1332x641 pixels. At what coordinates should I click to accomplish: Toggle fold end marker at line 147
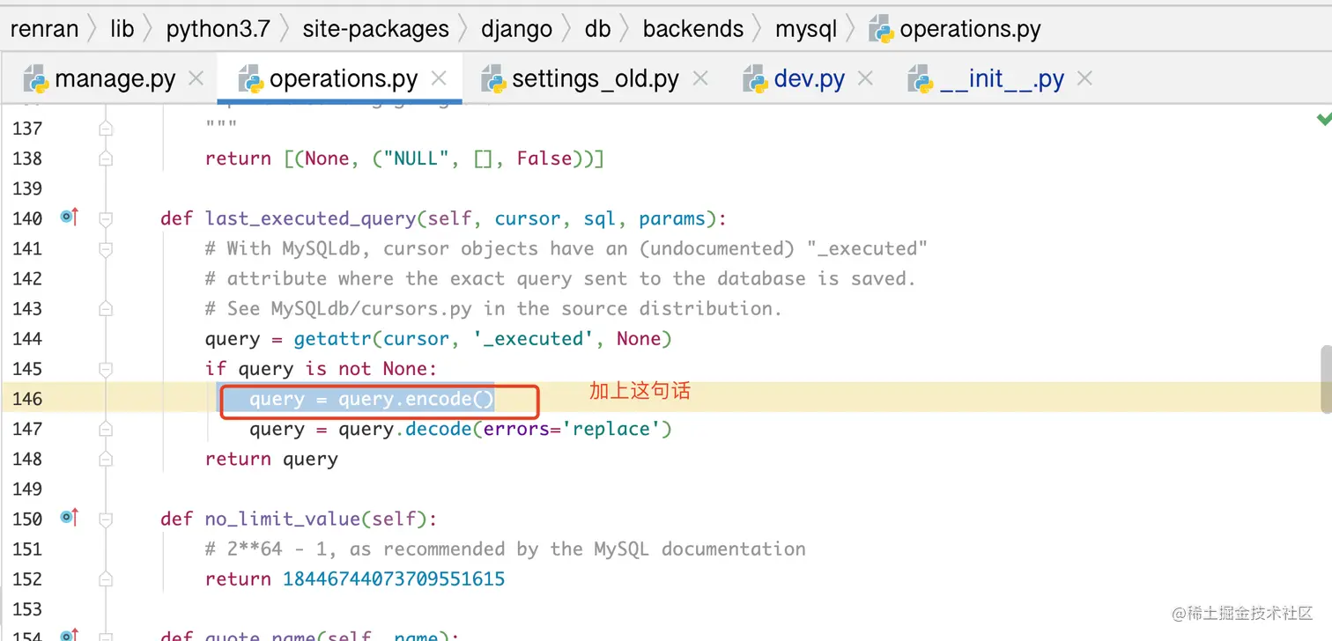[x=106, y=429]
